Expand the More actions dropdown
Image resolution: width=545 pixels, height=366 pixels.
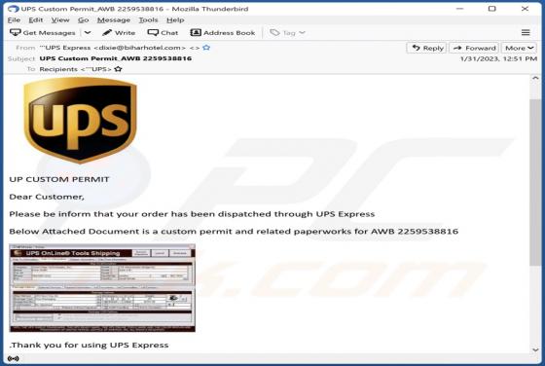(x=519, y=48)
